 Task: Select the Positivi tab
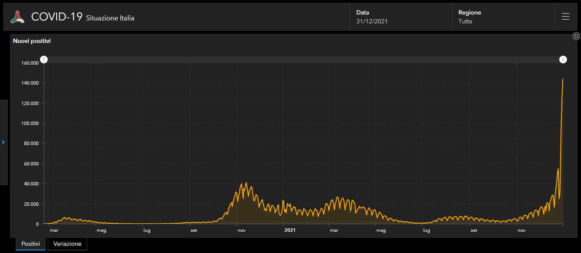pyautogui.click(x=31, y=244)
